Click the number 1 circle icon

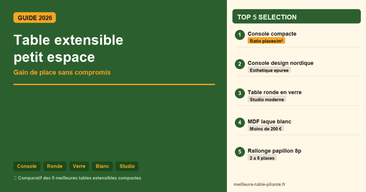pyautogui.click(x=240, y=35)
